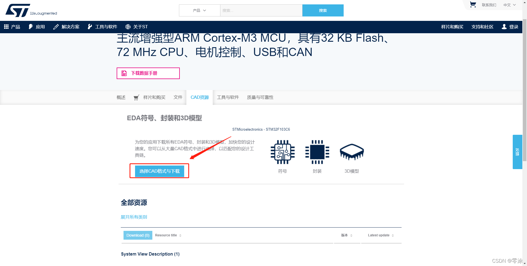
Task: Open the 解决方案 menu
Action: (66, 27)
